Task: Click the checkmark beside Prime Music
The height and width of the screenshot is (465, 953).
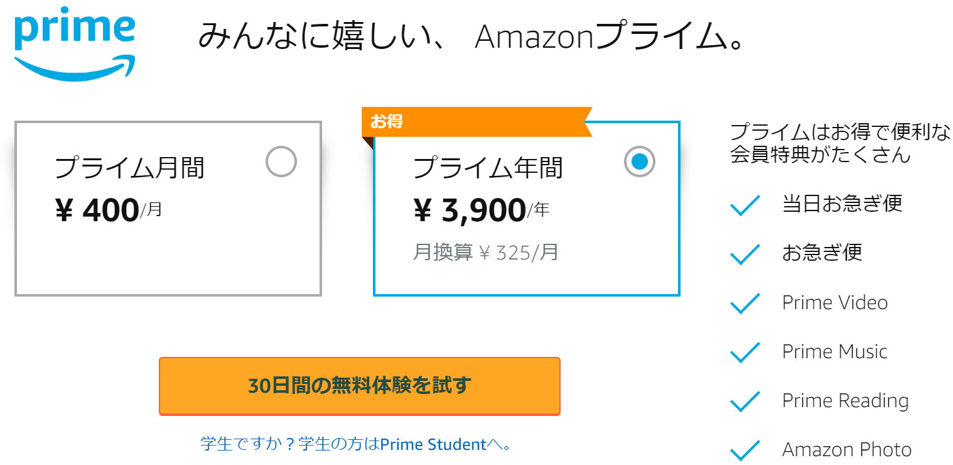Action: pos(746,352)
